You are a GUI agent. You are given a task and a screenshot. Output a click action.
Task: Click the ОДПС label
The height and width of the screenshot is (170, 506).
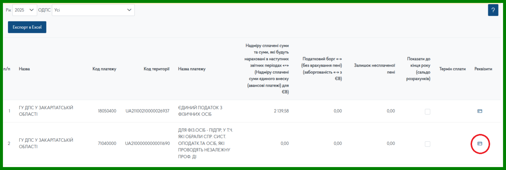coord(44,10)
